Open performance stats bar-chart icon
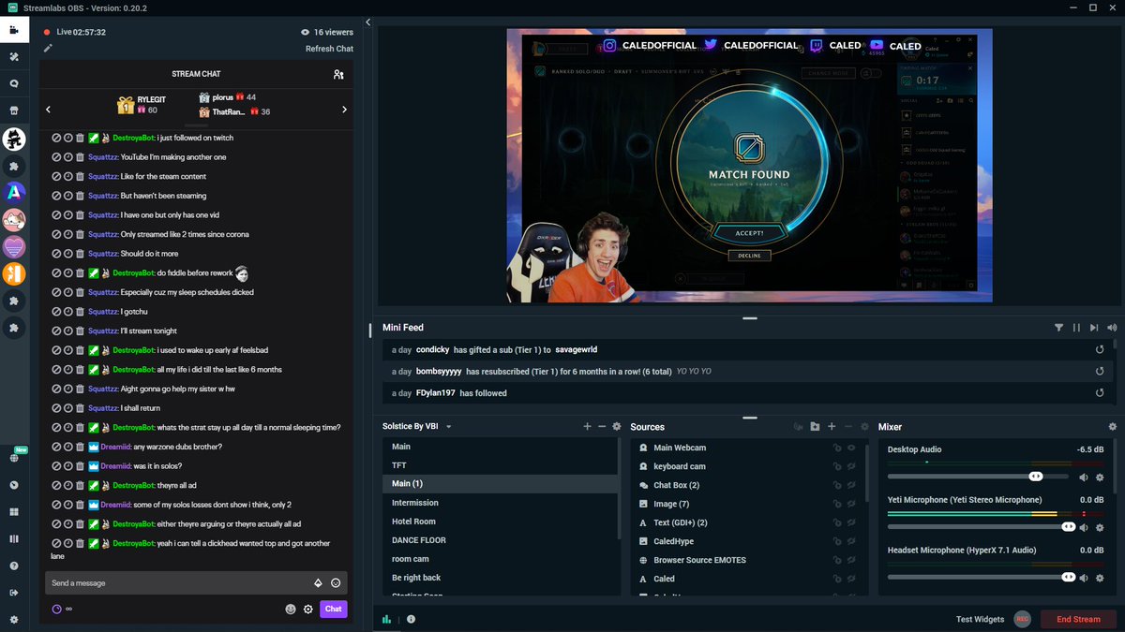The image size is (1125, 632). (x=386, y=619)
